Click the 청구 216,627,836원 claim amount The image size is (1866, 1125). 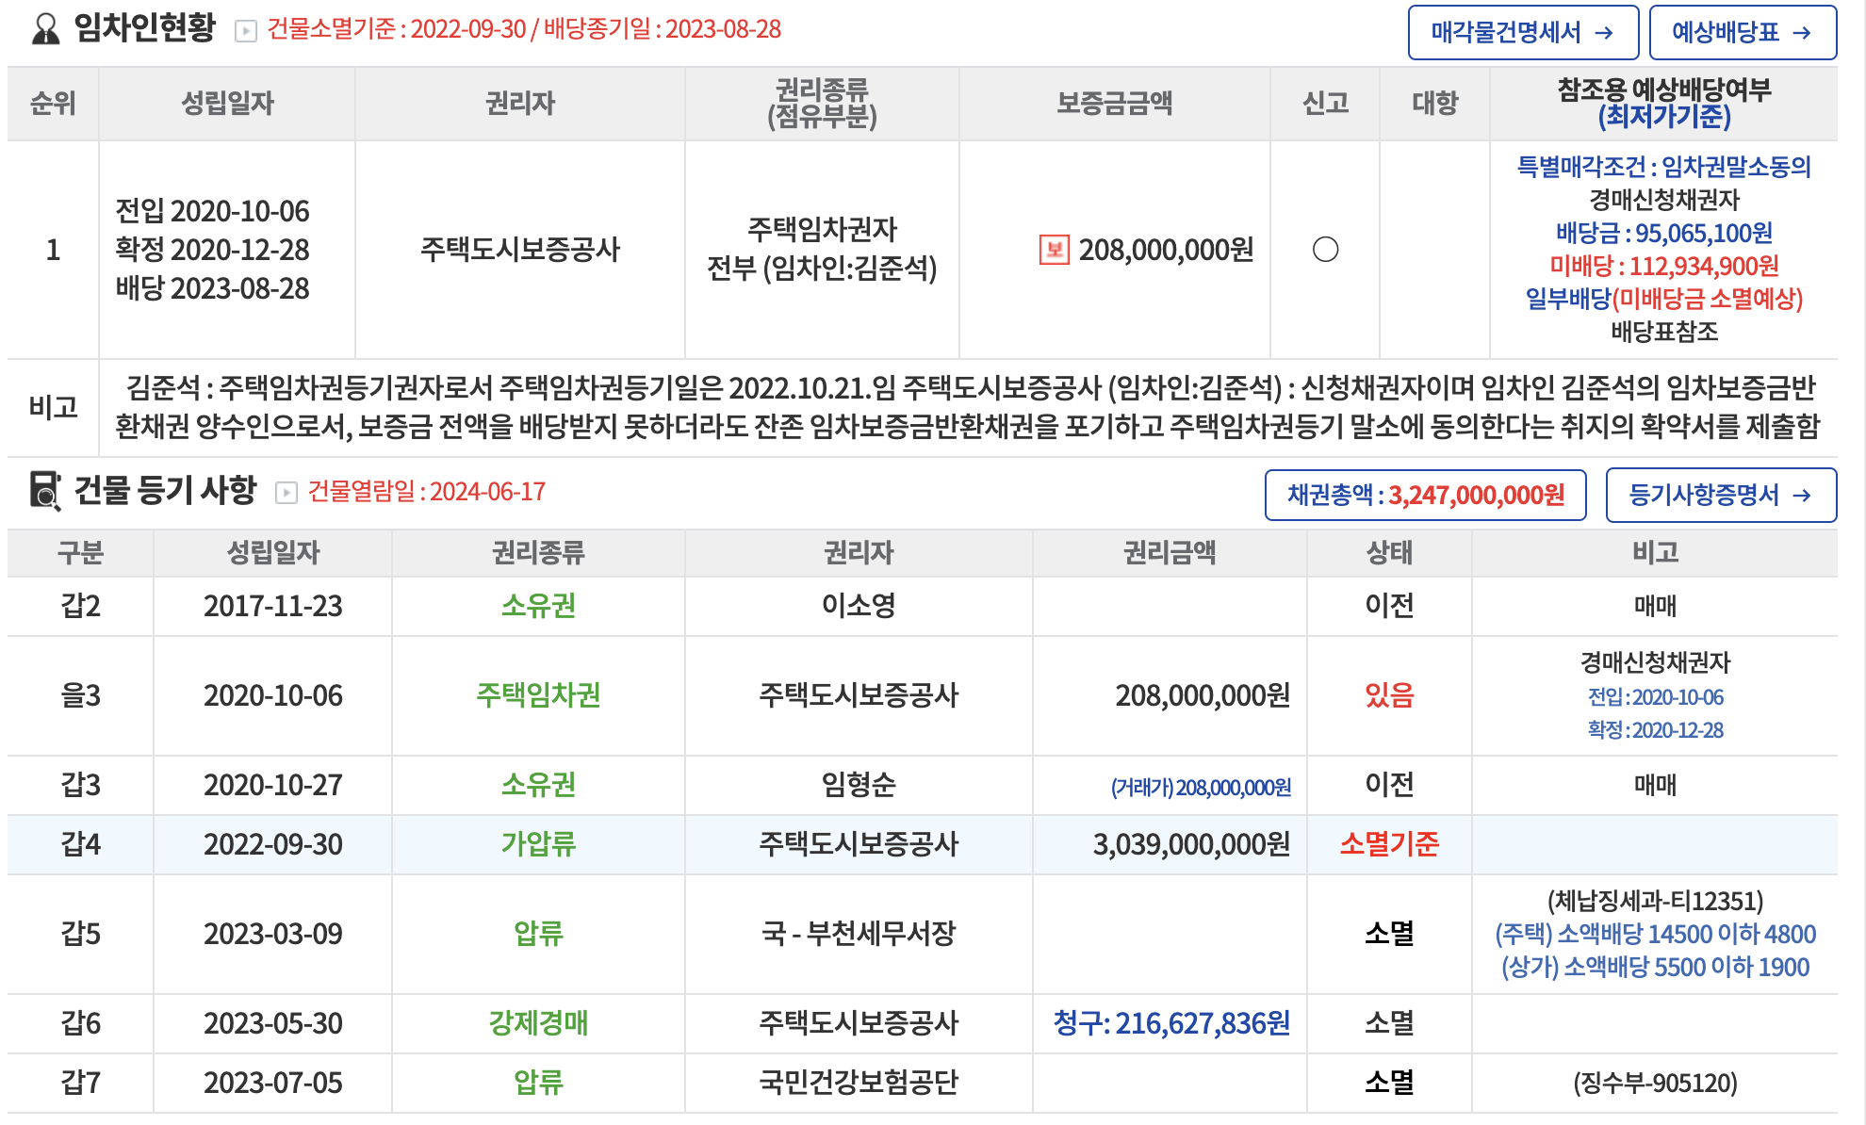[1170, 1023]
